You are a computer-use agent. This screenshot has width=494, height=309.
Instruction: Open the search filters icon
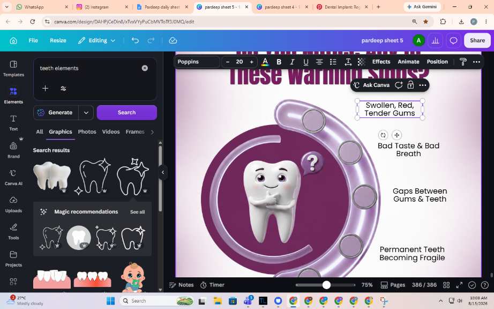click(63, 89)
